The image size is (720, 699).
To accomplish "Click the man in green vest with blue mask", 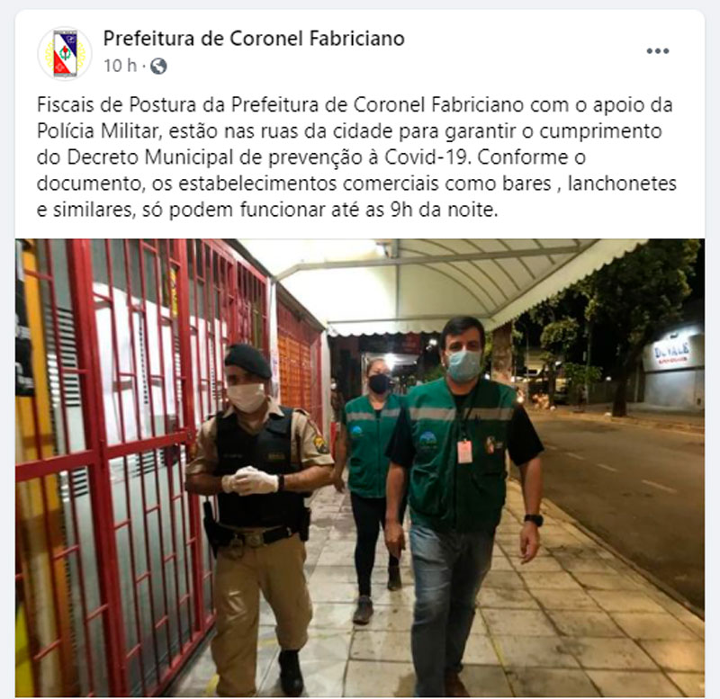I will 463,505.
